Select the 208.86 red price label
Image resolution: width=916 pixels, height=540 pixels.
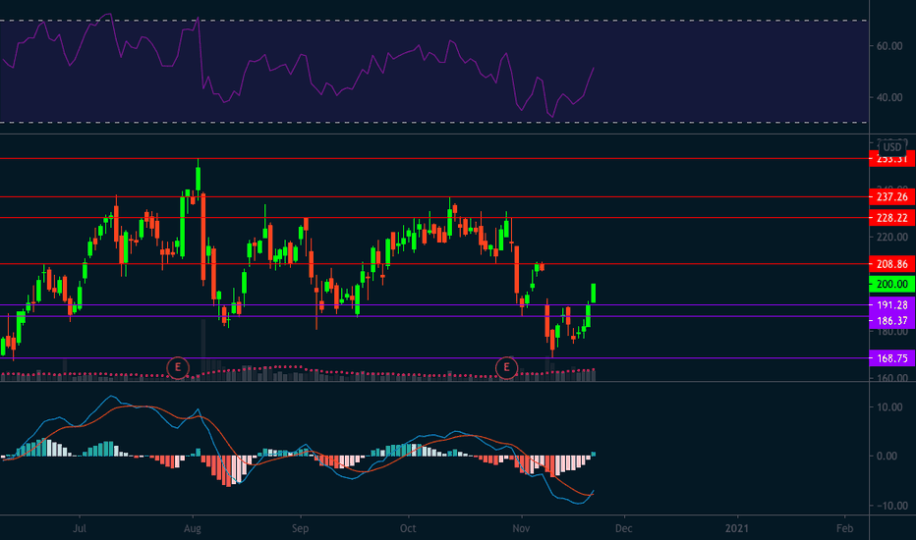pos(892,264)
